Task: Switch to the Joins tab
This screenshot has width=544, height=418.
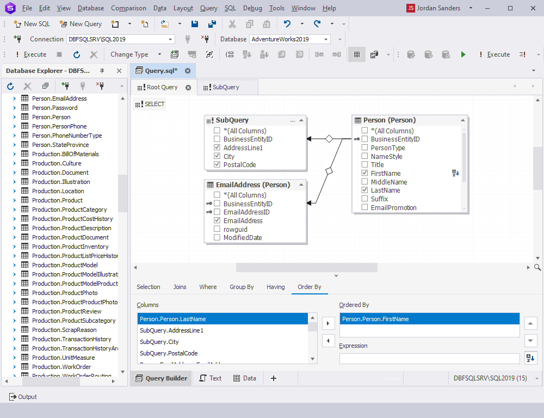Action: pyautogui.click(x=180, y=287)
